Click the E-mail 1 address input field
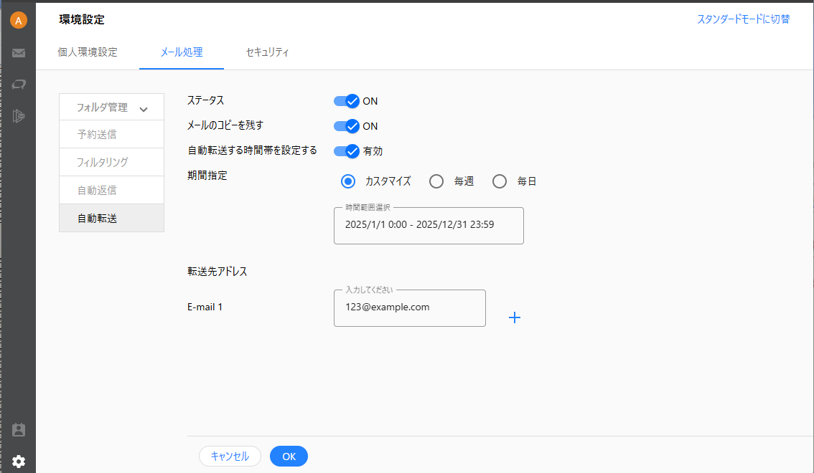This screenshot has width=814, height=473. (x=410, y=307)
